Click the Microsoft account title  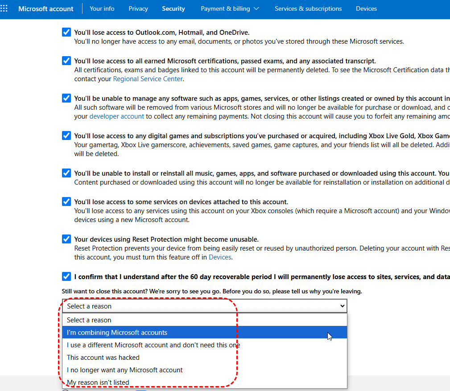pos(46,9)
